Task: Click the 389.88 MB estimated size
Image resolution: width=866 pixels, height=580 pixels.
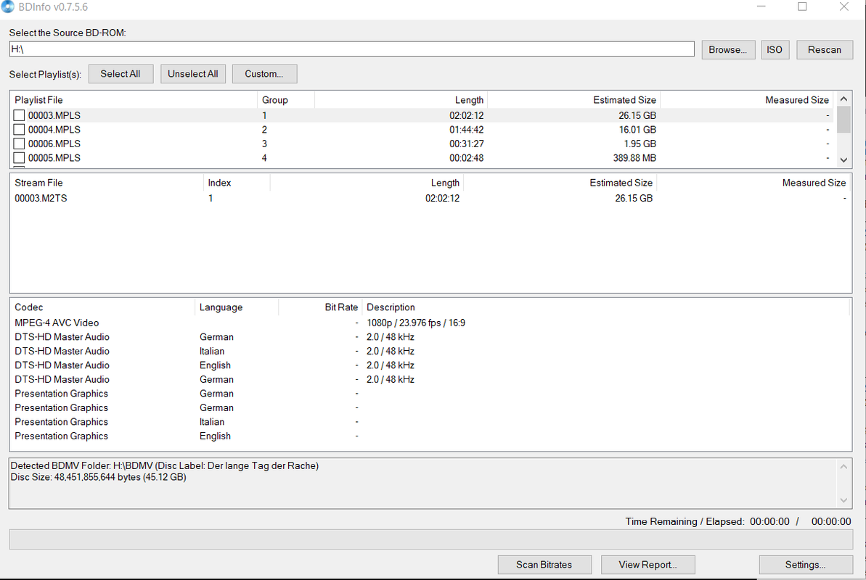Action: pos(634,158)
